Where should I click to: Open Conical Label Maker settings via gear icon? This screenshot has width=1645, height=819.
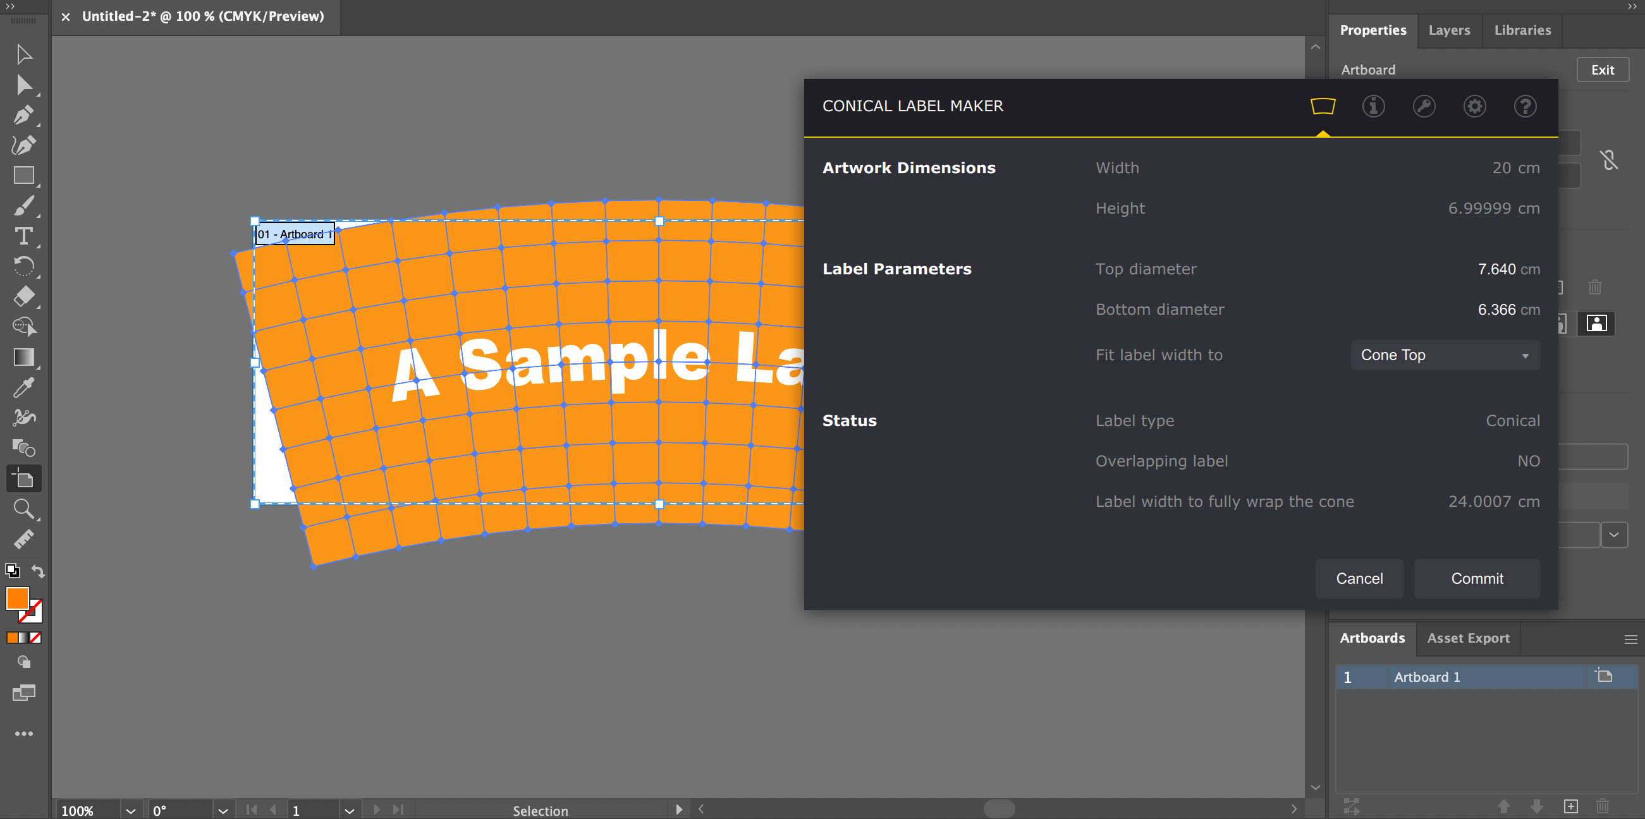(1474, 106)
